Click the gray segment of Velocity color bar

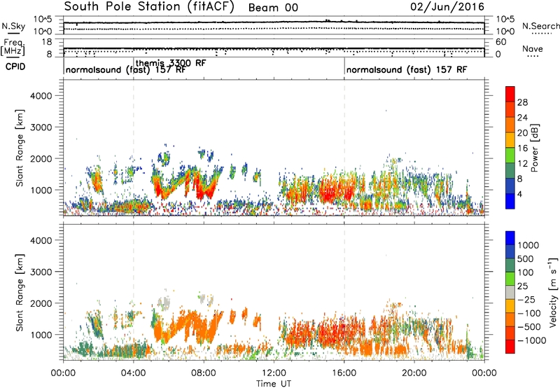(x=510, y=293)
